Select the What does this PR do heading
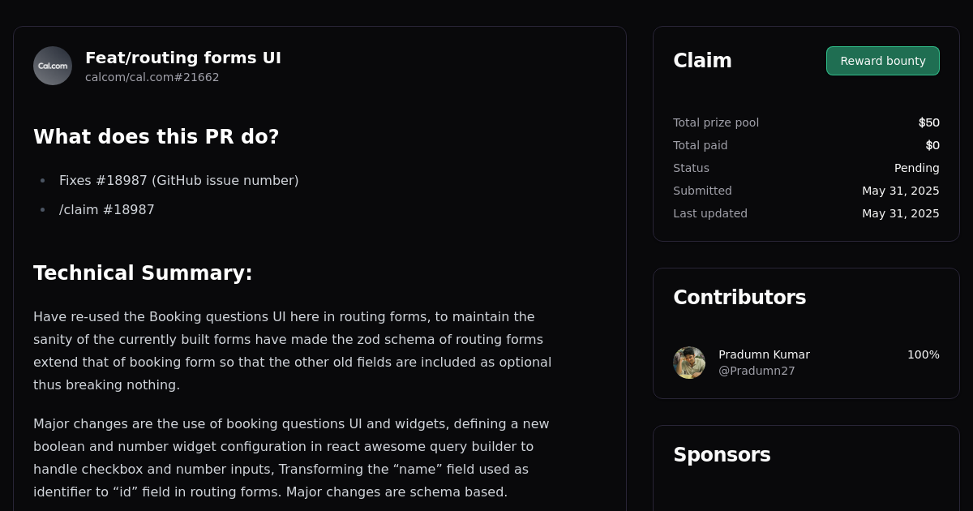The image size is (973, 511). click(156, 136)
